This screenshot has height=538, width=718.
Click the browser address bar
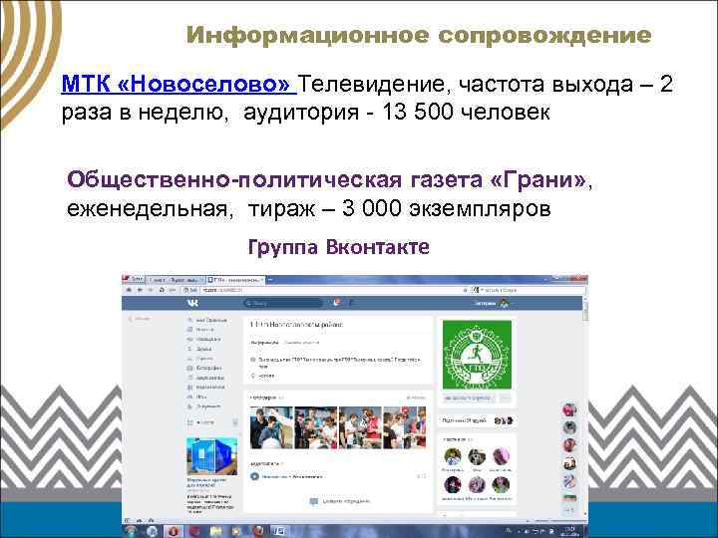(332, 290)
